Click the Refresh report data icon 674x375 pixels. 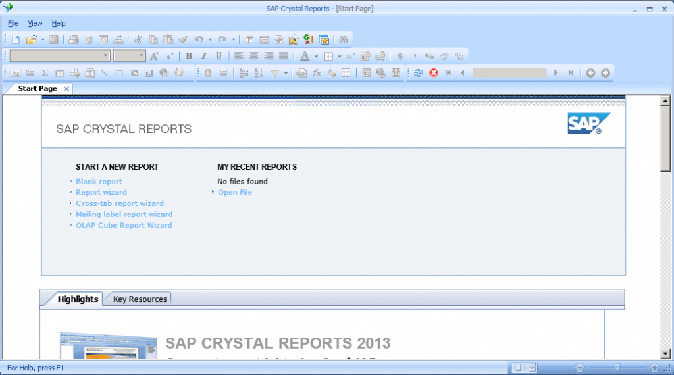pos(419,73)
